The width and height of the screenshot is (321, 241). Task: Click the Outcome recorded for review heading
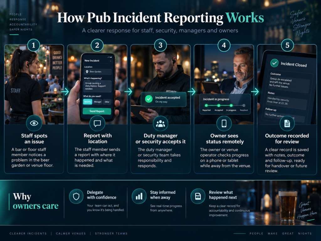287,138
